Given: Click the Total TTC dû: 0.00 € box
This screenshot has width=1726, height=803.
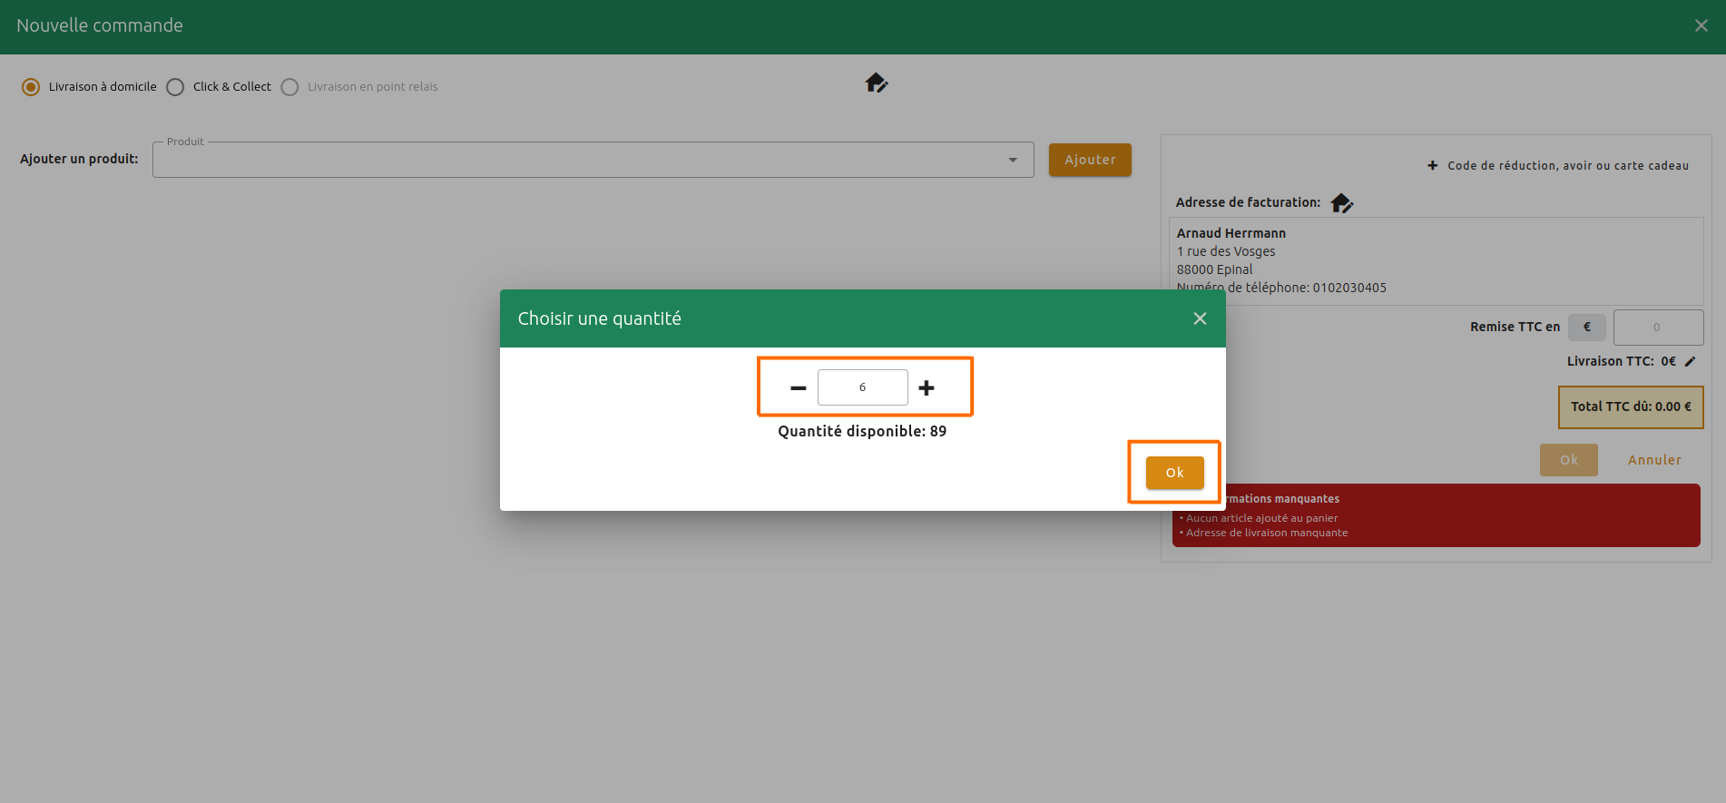Looking at the screenshot, I should click(1631, 407).
